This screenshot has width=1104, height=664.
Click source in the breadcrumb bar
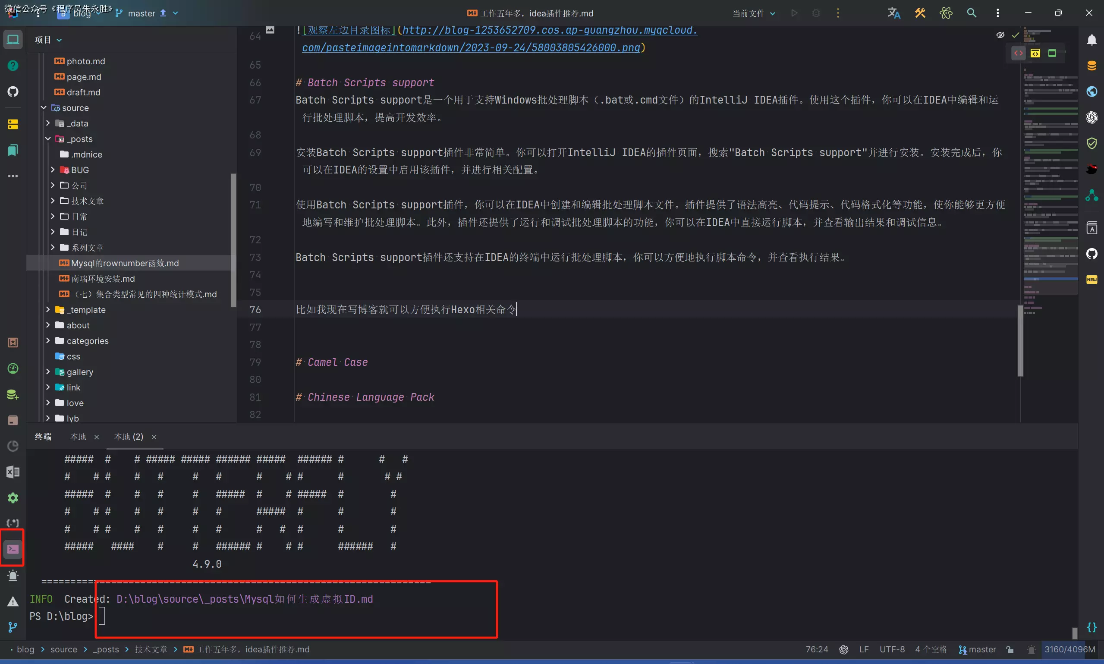[x=64, y=649]
